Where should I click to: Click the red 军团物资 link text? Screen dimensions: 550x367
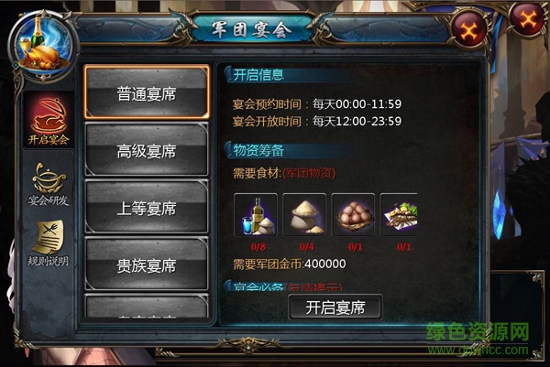[x=309, y=173]
